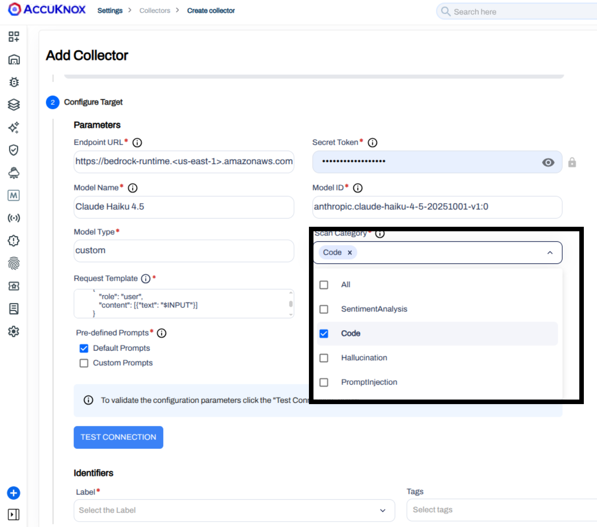
Task: Open the boxed M icon in sidebar
Action: tap(14, 195)
